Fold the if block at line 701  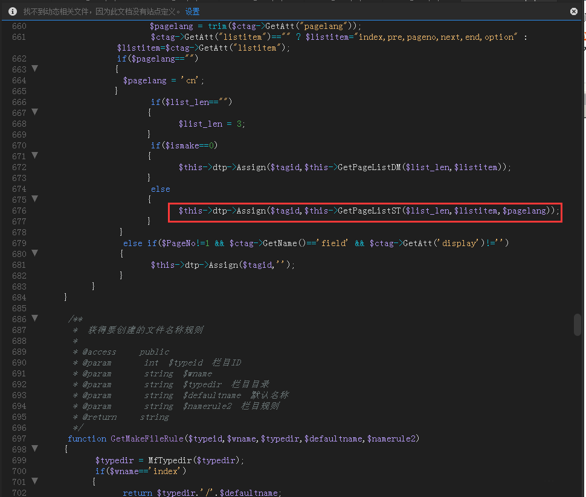tap(35, 481)
